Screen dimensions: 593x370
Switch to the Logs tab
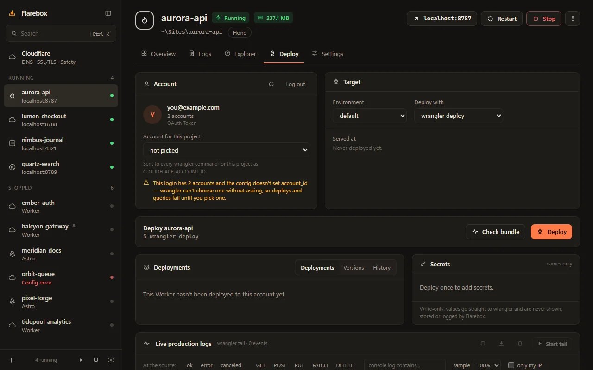coord(200,54)
